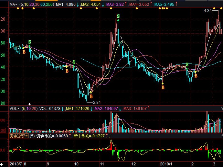The height and width of the screenshot is (167, 223).
Task: Click the S sell marker before February 2019
Action: pos(187,65)
